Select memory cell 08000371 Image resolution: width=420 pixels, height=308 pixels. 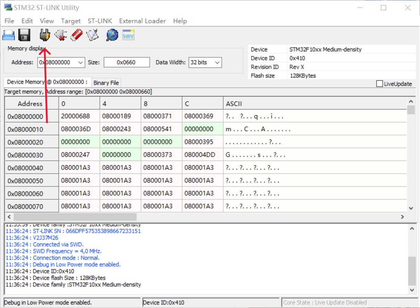[161, 116]
